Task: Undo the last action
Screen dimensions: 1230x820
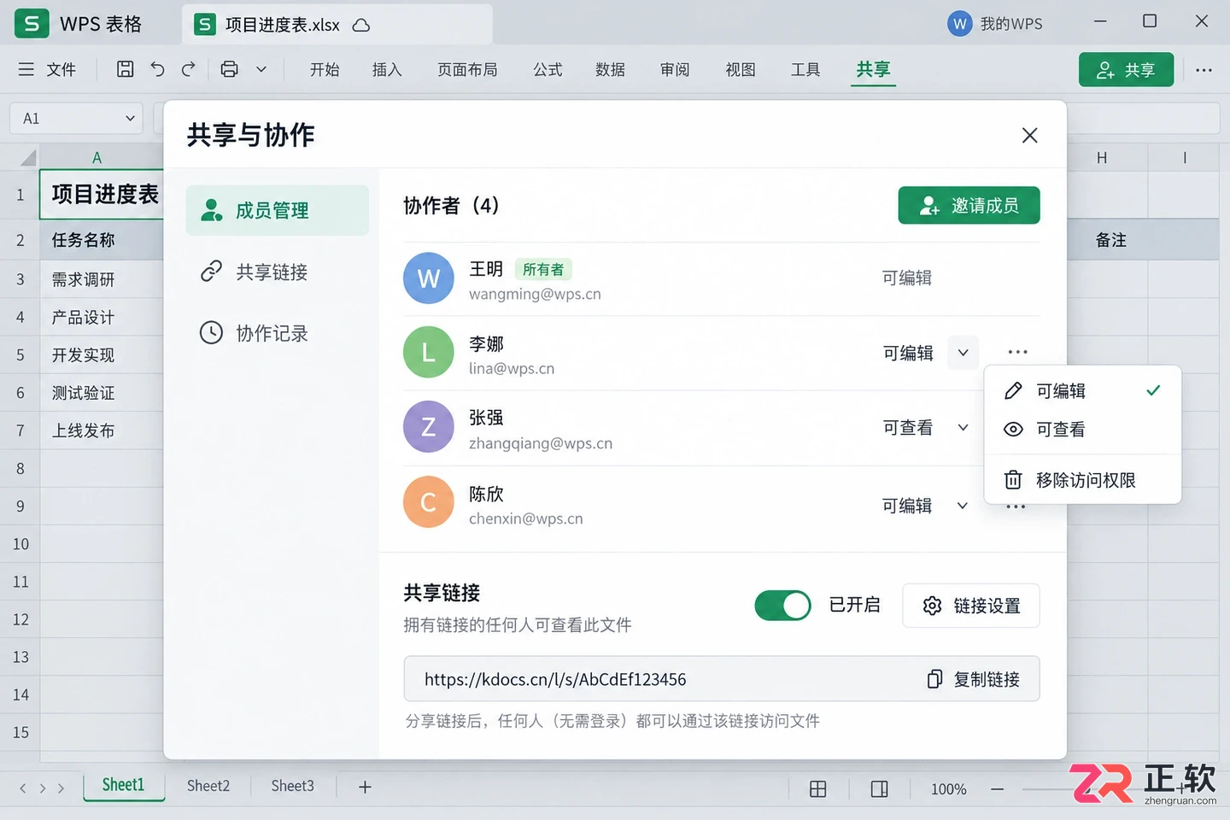Action: (x=157, y=69)
